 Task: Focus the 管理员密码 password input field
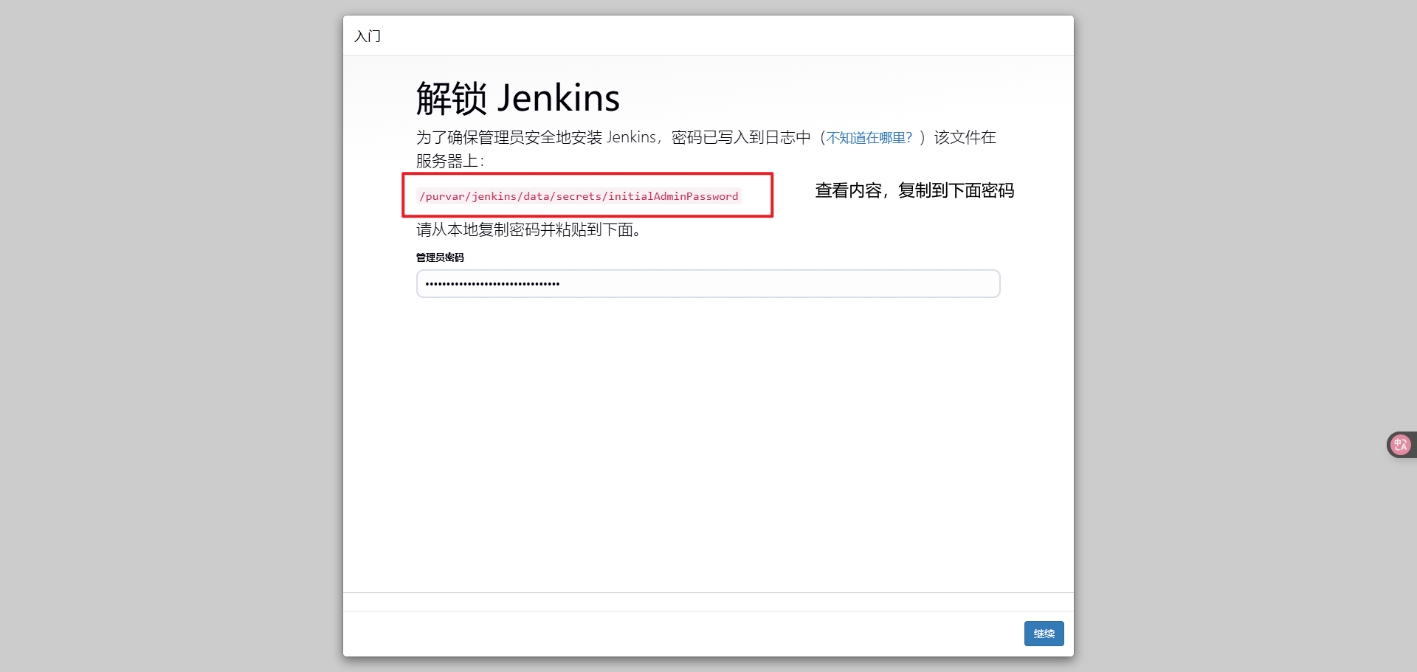708,283
